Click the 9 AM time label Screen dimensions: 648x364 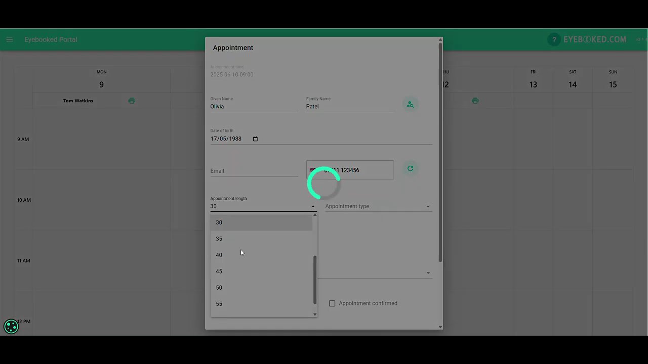click(x=23, y=140)
